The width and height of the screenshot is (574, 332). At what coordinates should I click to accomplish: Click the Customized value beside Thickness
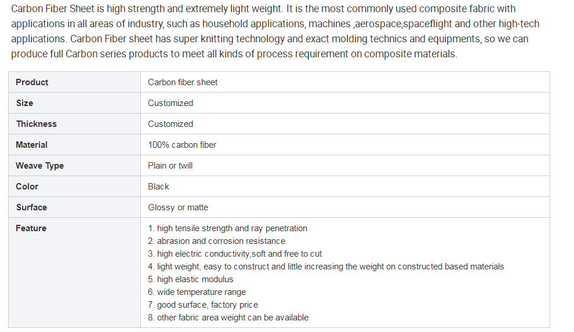(170, 124)
